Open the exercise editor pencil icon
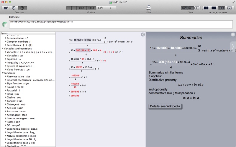Viewport: 236px width, 147px height. click(6, 8)
